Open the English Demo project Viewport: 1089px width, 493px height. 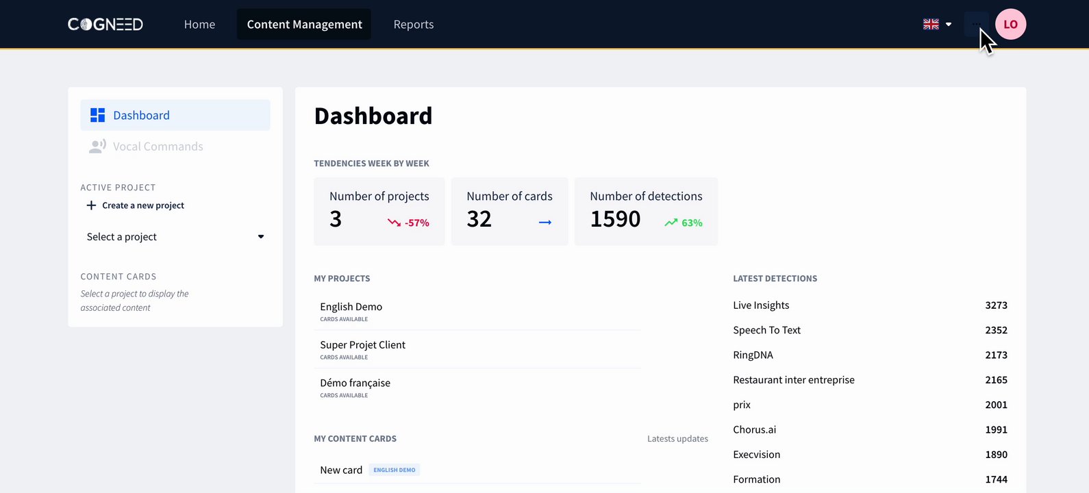coord(477,312)
